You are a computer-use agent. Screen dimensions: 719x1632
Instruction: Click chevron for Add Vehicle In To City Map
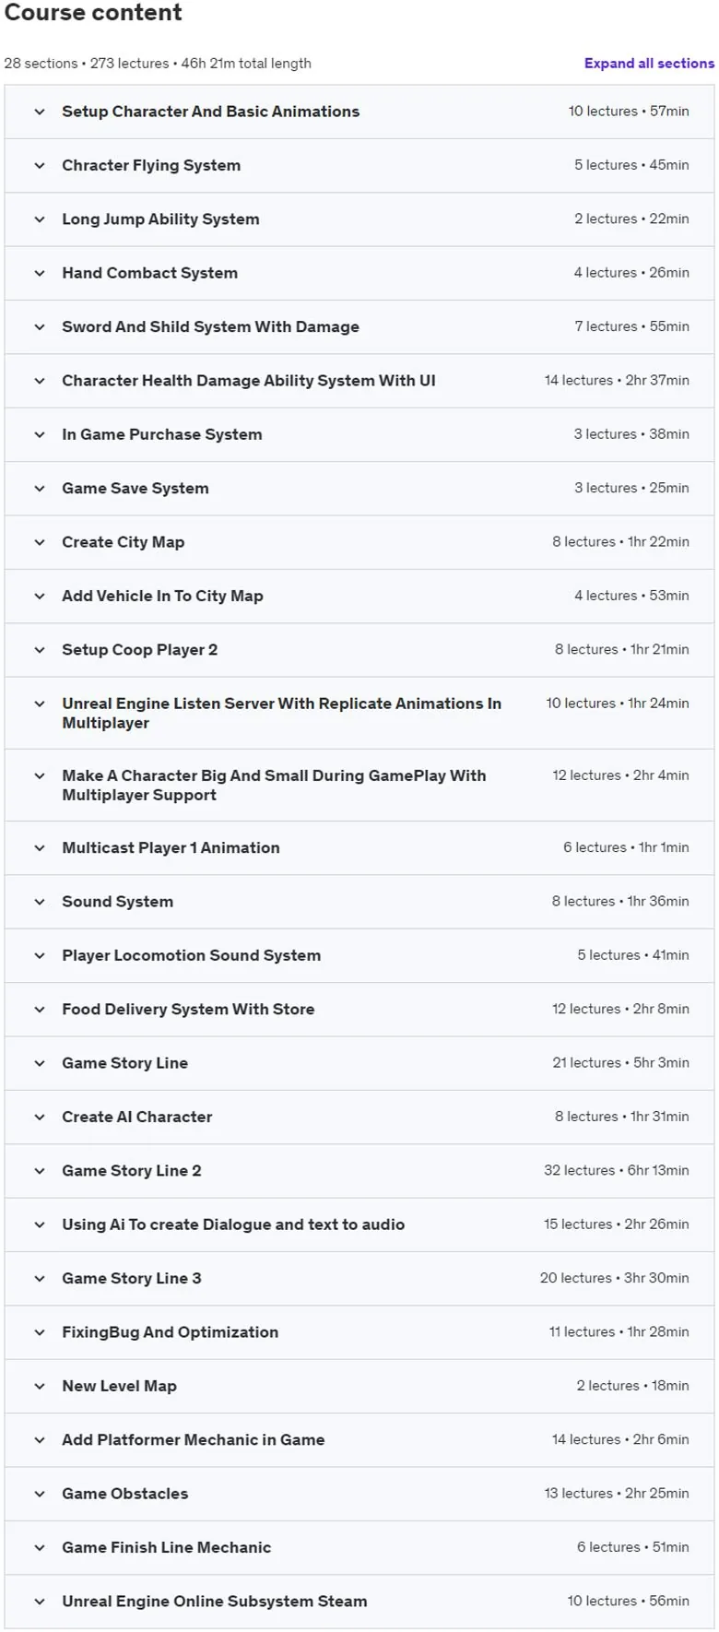click(x=40, y=597)
